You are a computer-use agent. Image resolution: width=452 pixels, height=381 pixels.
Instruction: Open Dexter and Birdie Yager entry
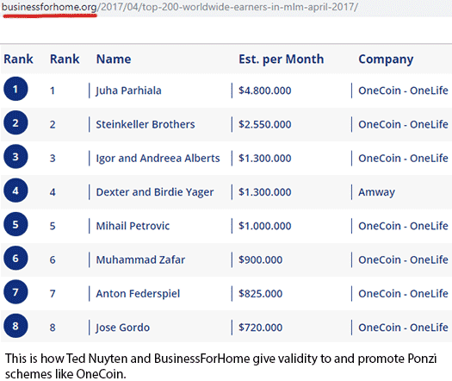pos(155,192)
